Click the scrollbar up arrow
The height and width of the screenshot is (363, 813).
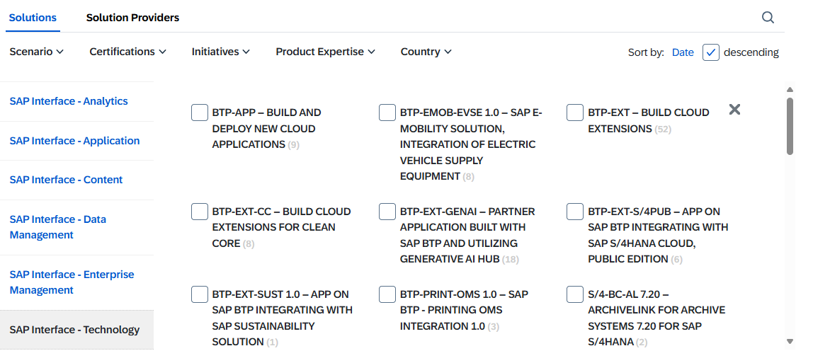tap(790, 90)
